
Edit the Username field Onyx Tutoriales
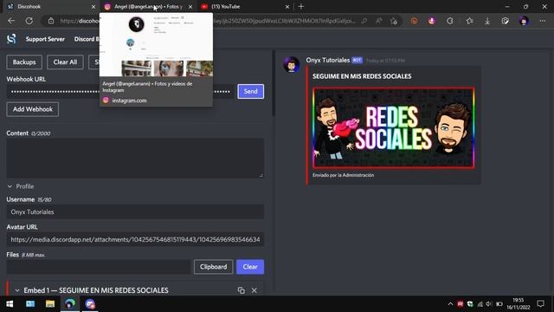(x=135, y=211)
